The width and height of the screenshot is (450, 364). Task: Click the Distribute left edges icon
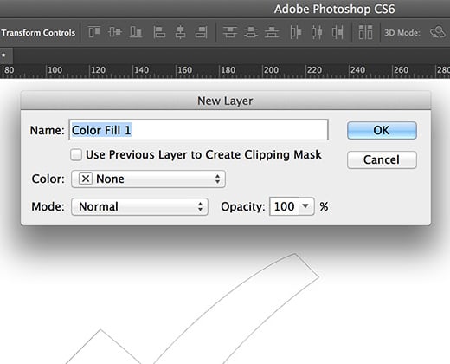click(296, 32)
